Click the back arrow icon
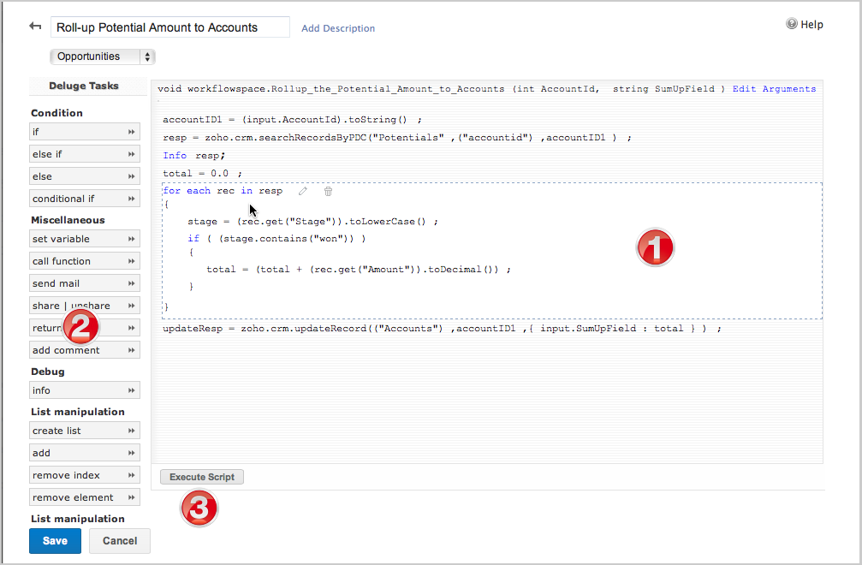 click(35, 27)
